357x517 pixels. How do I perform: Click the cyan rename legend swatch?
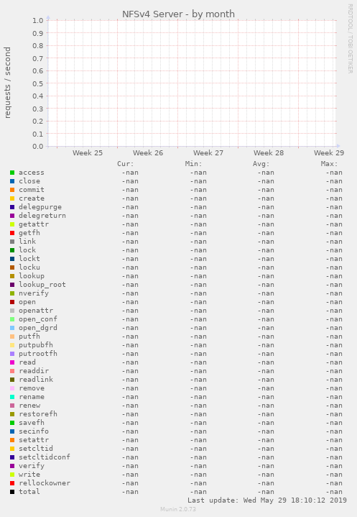click(12, 397)
